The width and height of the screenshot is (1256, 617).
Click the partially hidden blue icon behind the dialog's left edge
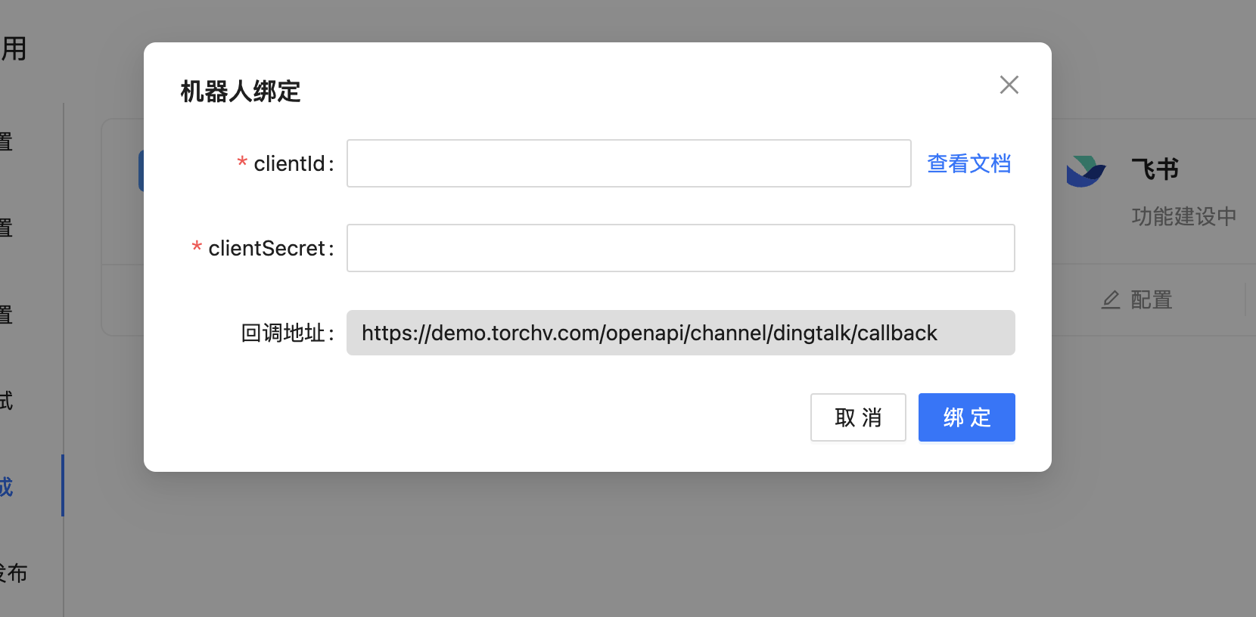141,171
